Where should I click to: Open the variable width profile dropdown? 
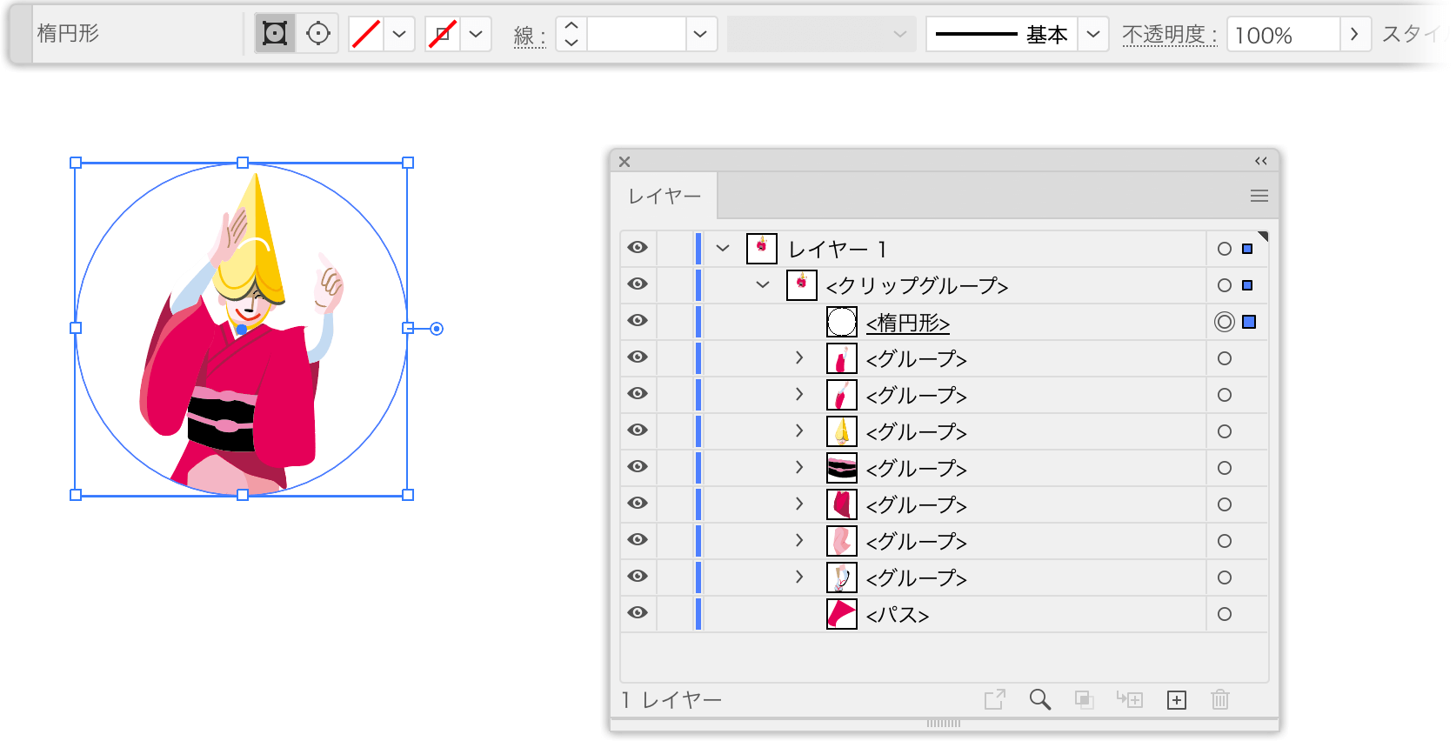click(821, 34)
